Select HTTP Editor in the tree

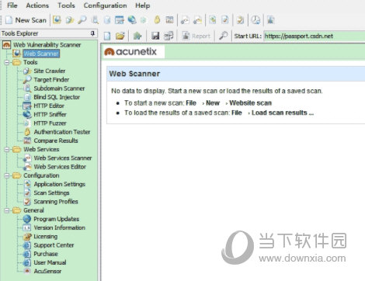(x=49, y=106)
